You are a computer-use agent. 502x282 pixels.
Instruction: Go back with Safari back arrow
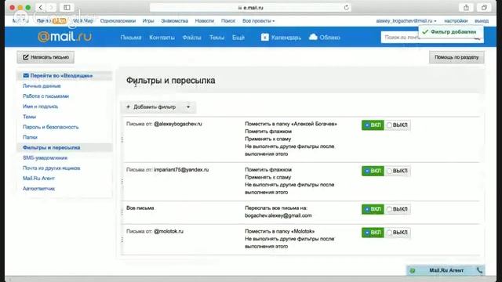[40, 7]
